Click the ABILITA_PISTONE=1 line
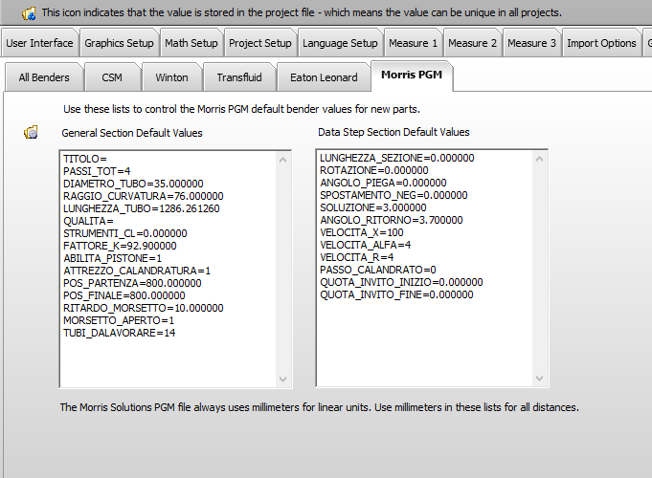The height and width of the screenshot is (478, 652). click(112, 259)
